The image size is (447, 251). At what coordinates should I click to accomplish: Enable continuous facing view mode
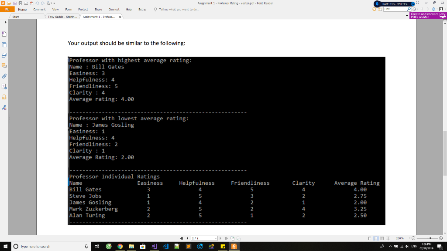388,238
